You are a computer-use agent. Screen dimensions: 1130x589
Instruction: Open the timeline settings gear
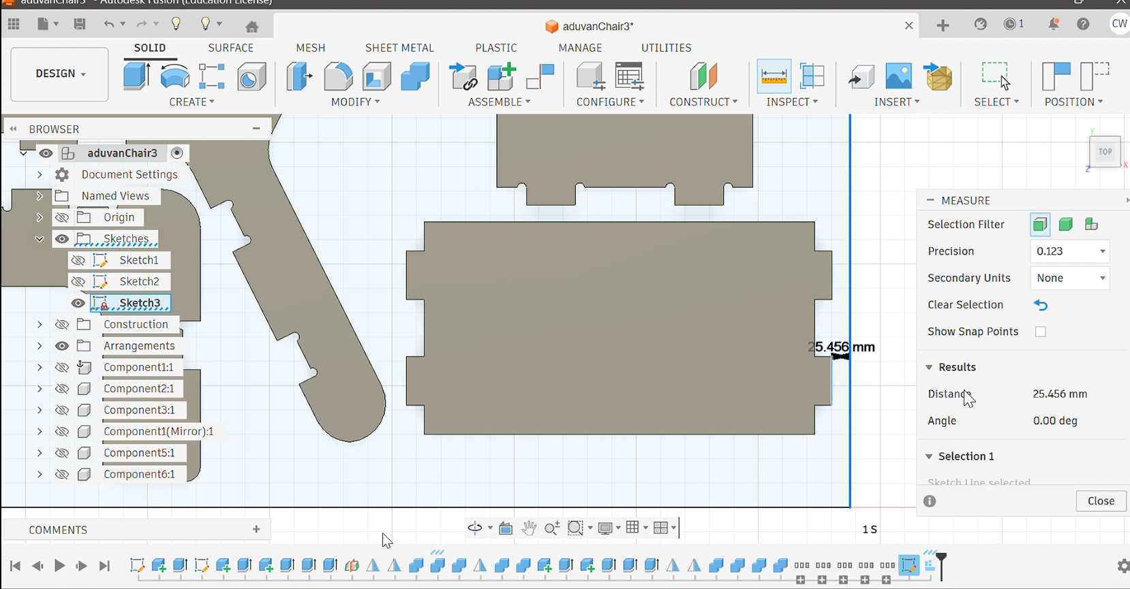coord(1123,566)
